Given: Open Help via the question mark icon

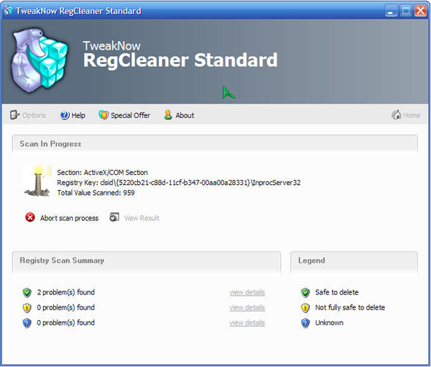Looking at the screenshot, I should pos(65,115).
